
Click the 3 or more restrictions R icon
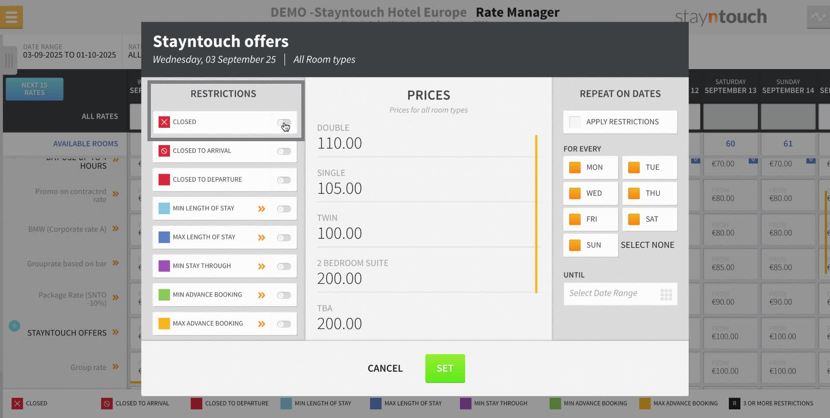(734, 404)
